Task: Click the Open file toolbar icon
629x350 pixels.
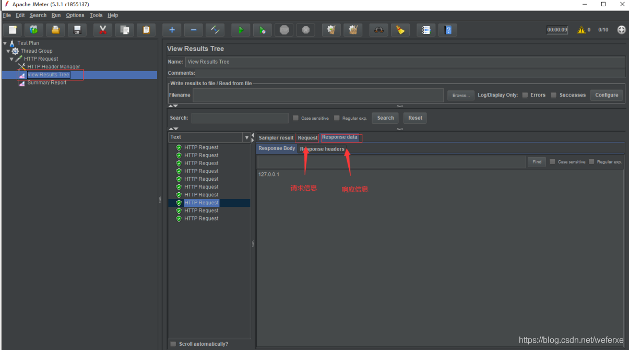Action: (x=56, y=30)
